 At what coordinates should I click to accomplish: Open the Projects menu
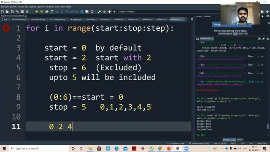50,7
